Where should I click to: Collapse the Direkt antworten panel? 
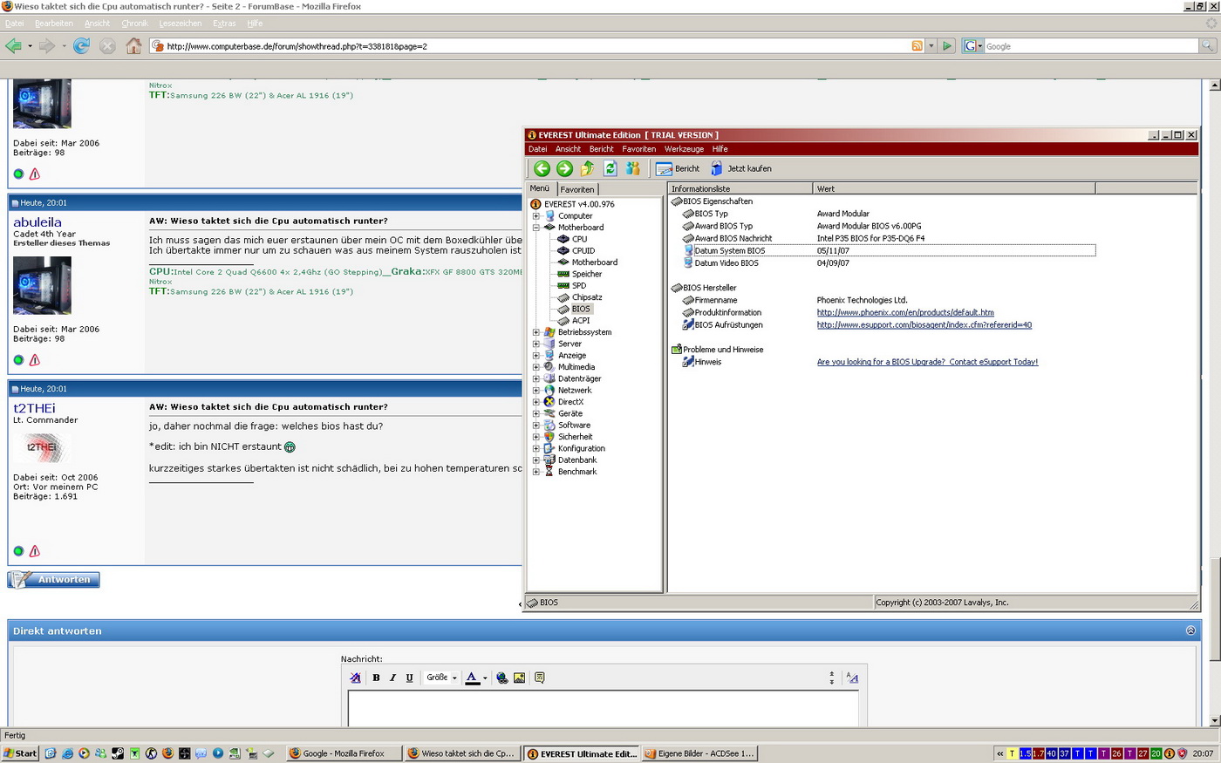pos(1190,630)
